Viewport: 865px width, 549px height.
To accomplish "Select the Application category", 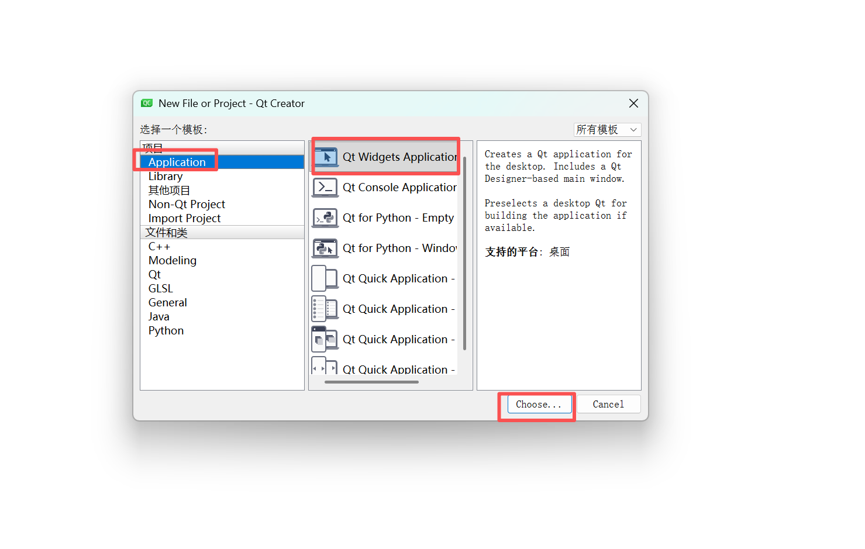I will pyautogui.click(x=222, y=162).
